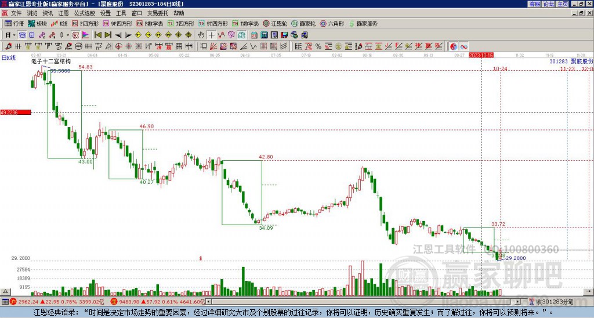Jump to last bar green arrow
594x318 pixels.
[x=108, y=35]
